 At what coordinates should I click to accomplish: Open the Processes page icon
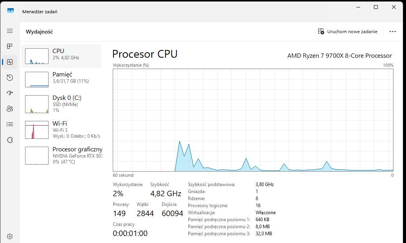coord(10,46)
